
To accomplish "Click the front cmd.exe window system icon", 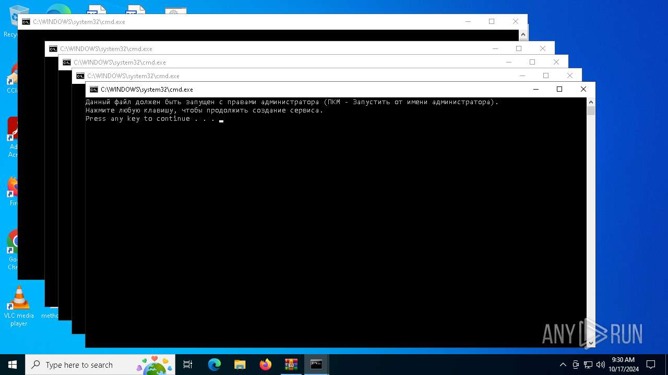I will 94,90.
